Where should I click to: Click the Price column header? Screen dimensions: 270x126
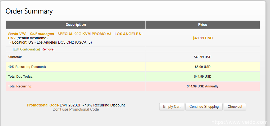coord(203,25)
